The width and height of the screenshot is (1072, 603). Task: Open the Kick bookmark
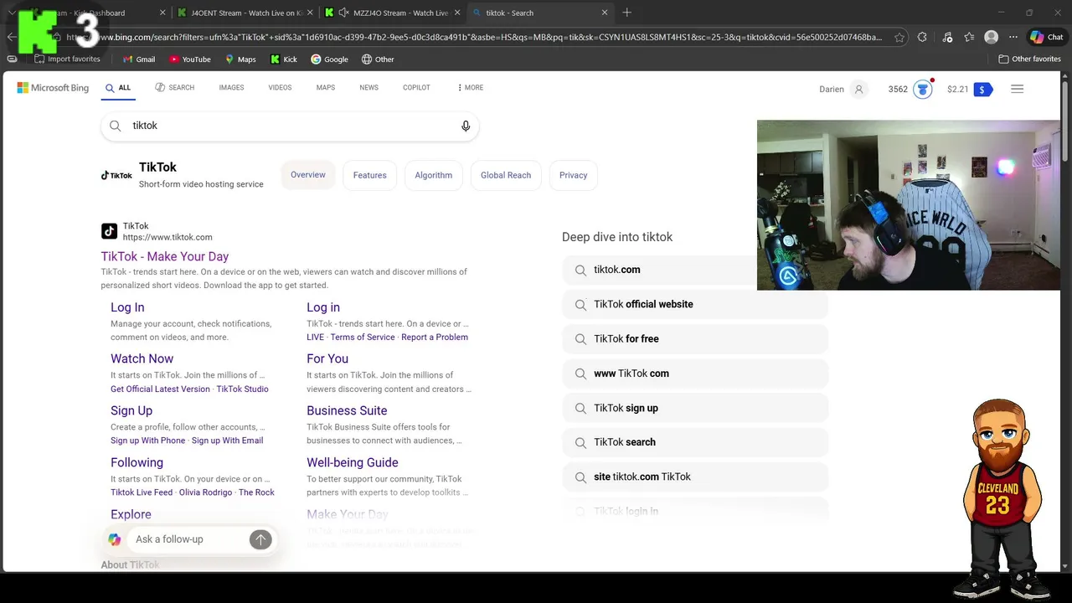click(284, 59)
